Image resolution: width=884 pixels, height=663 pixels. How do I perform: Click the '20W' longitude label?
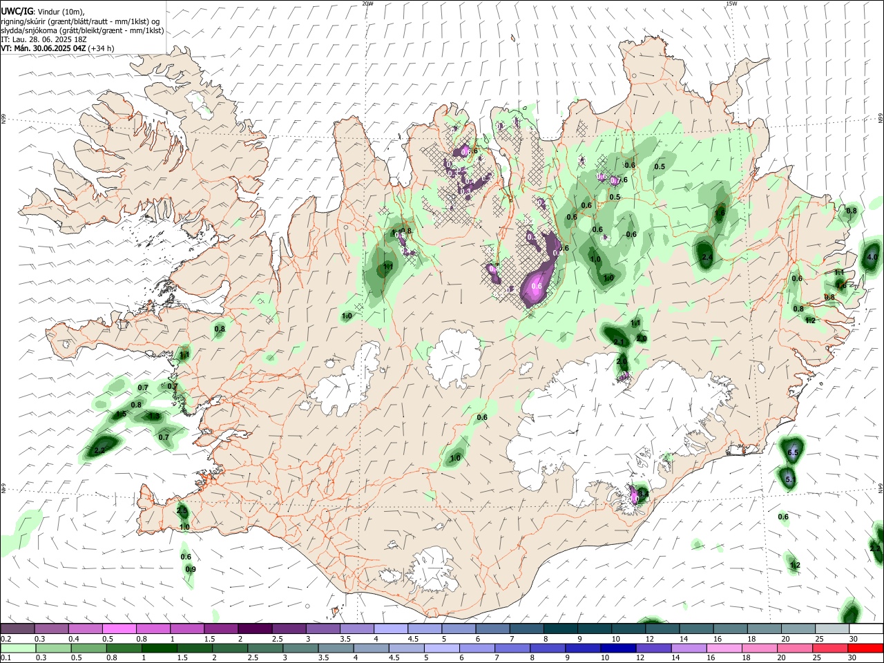point(368,3)
